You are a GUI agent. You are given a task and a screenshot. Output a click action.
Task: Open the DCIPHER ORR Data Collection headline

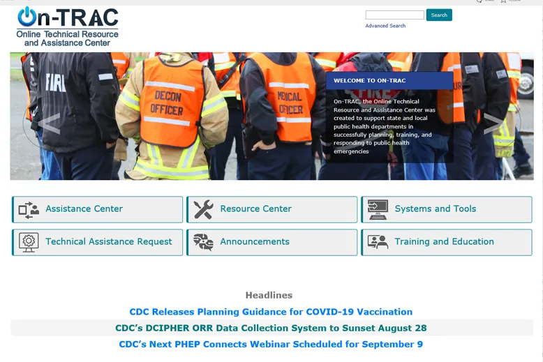[x=271, y=328]
